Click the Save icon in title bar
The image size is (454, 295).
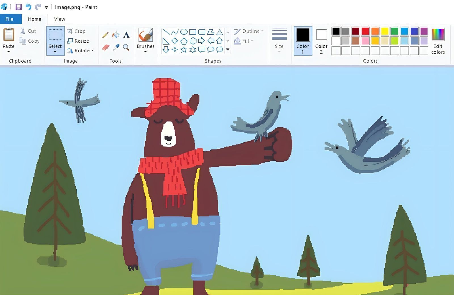[18, 7]
